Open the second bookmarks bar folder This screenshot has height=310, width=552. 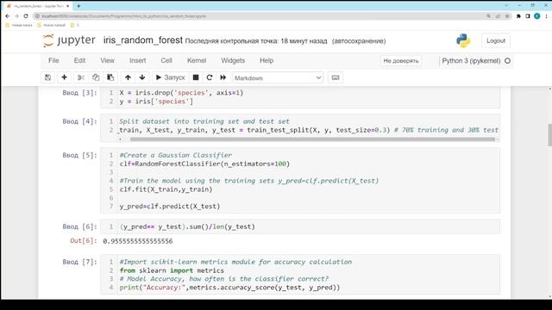pos(52,25)
